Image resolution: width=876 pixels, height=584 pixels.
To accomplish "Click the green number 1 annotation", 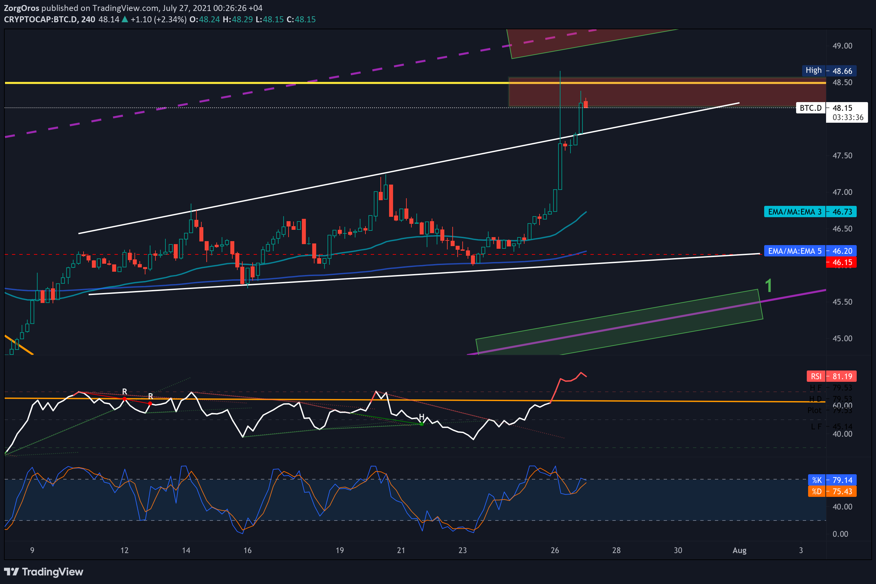I will pos(768,286).
